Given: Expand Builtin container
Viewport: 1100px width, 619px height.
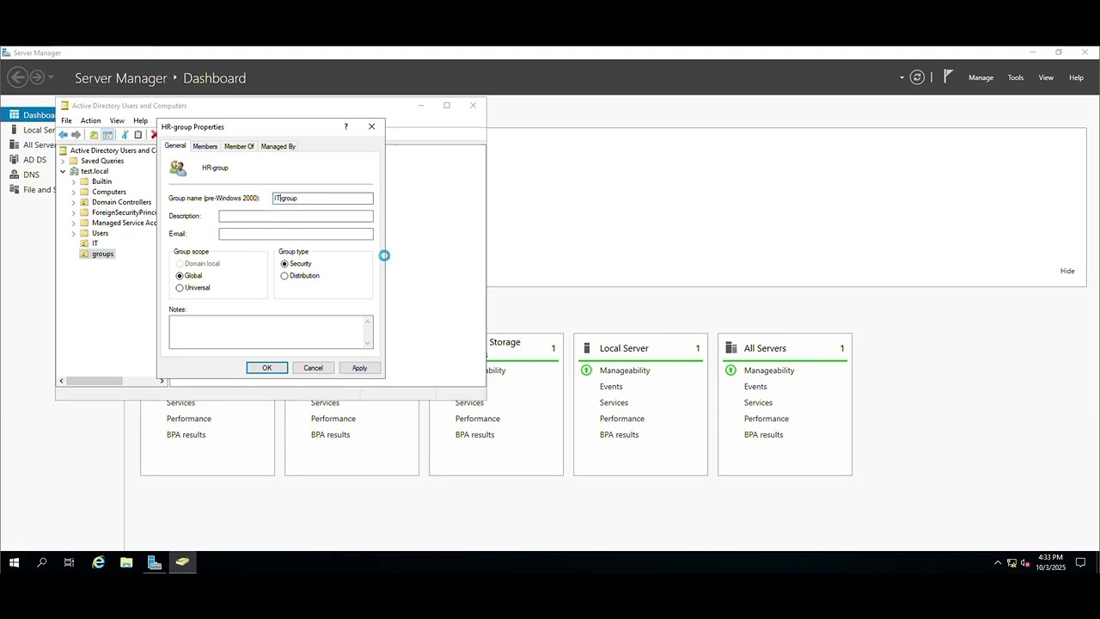Looking at the screenshot, I should coord(74,181).
